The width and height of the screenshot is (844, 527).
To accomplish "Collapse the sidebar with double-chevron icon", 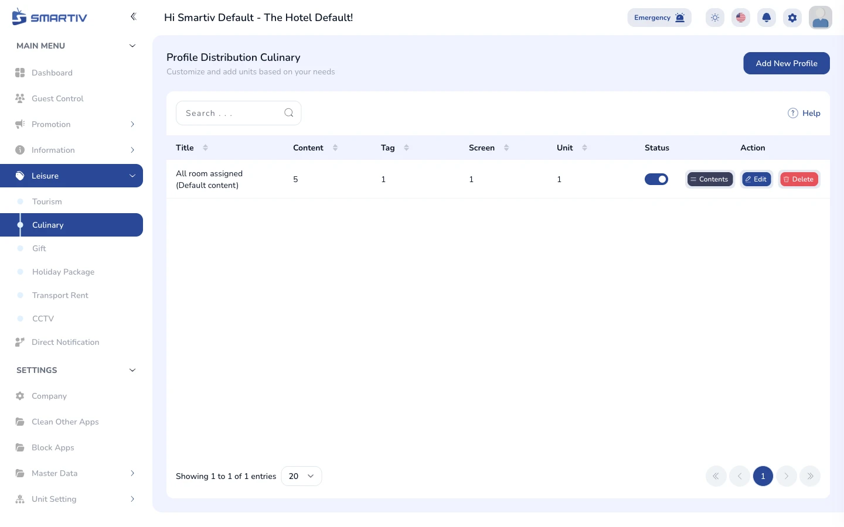I will [133, 16].
